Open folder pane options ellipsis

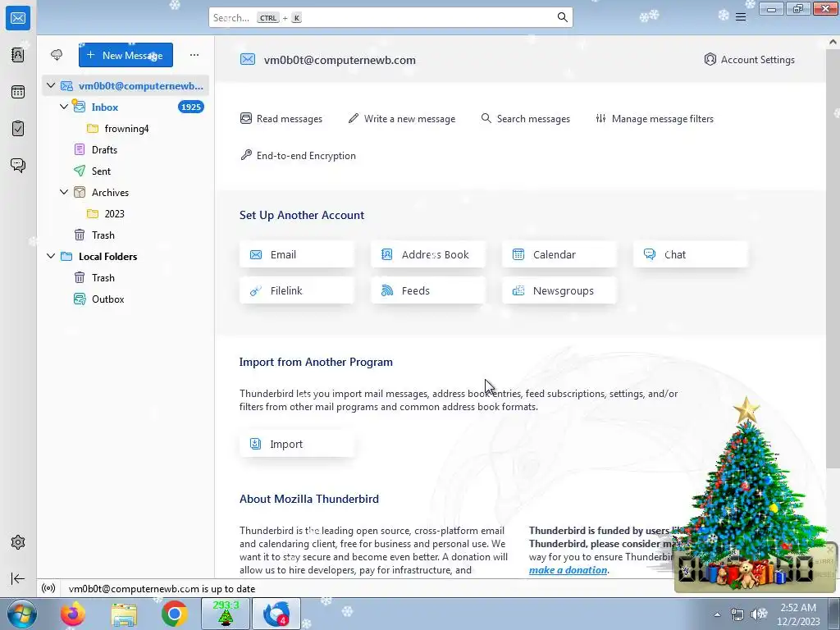click(194, 55)
